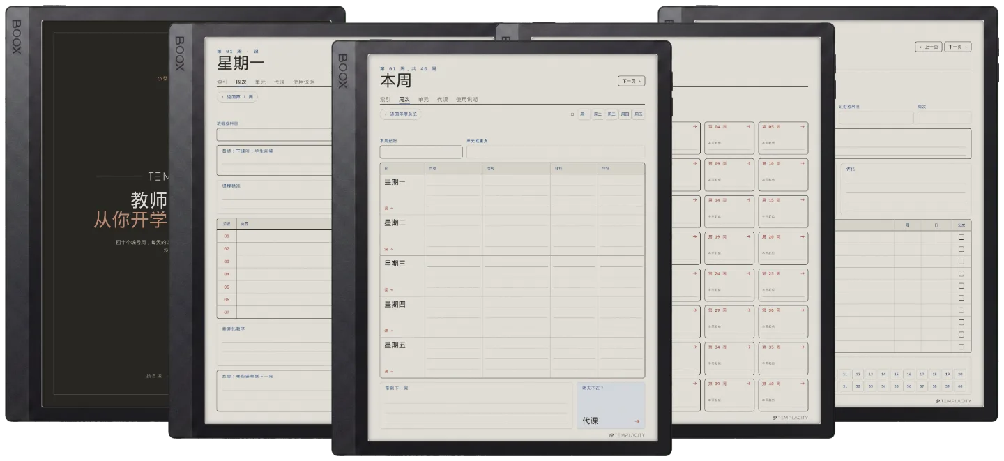This screenshot has height=461, width=1004.
Task: Select week number 31 on the rightmost tablet
Action: point(846,386)
